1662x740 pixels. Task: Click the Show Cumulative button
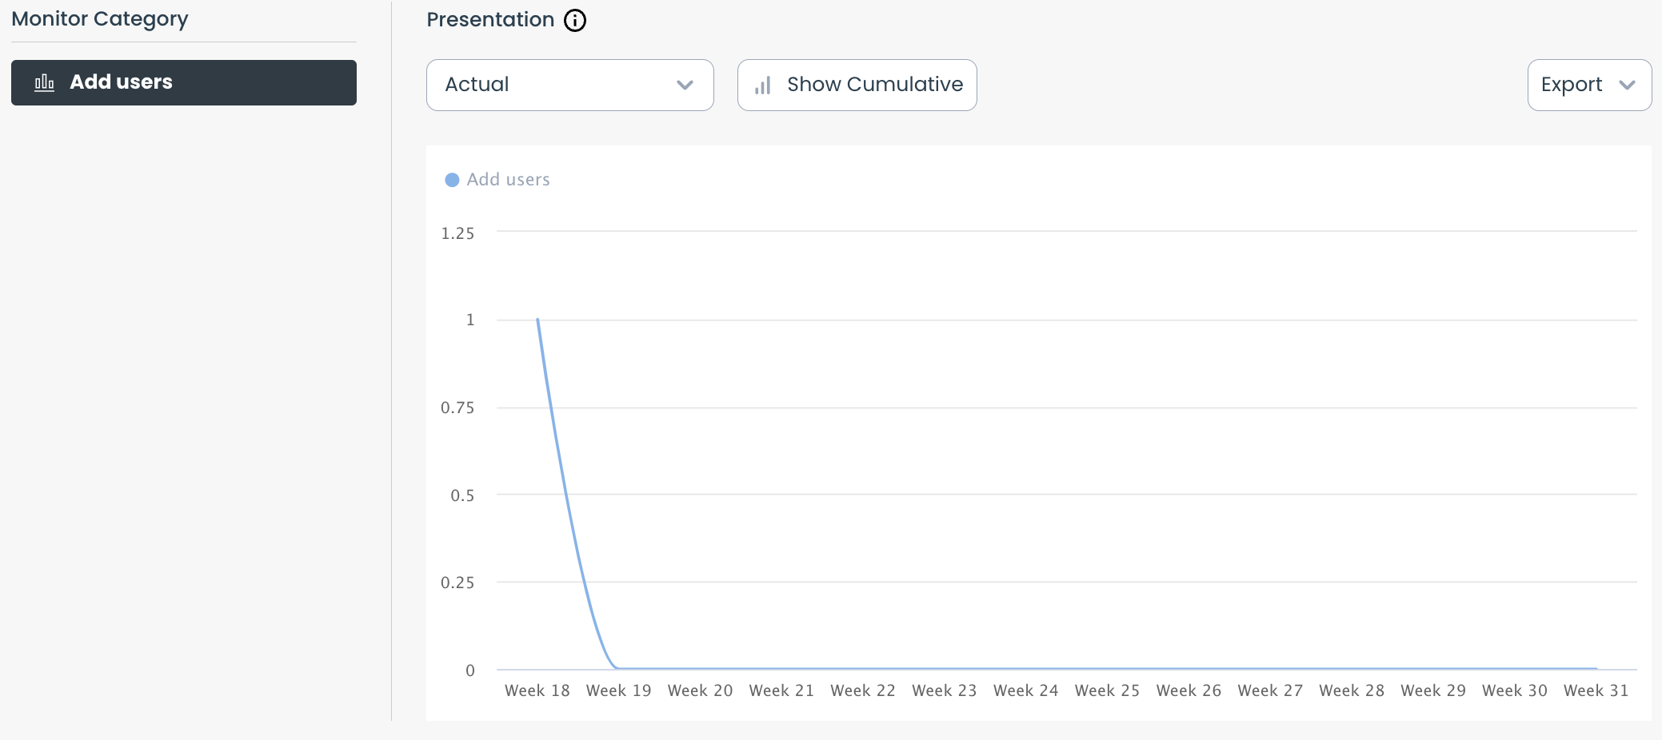[x=857, y=85]
